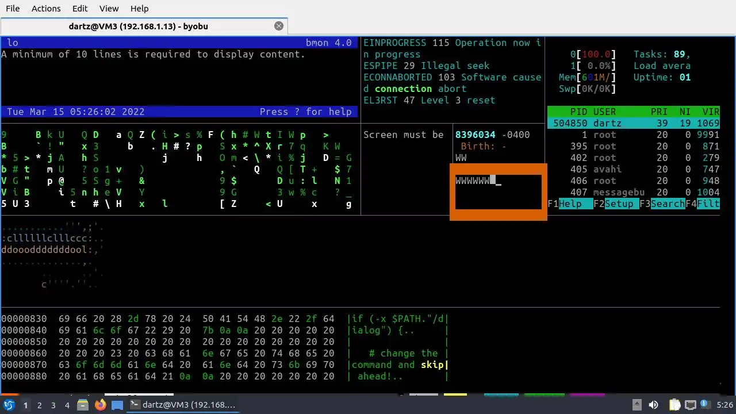This screenshot has width=736, height=414.
Task: Click the ESPIPE 29 Illegal seek line
Action: pyautogui.click(x=426, y=66)
